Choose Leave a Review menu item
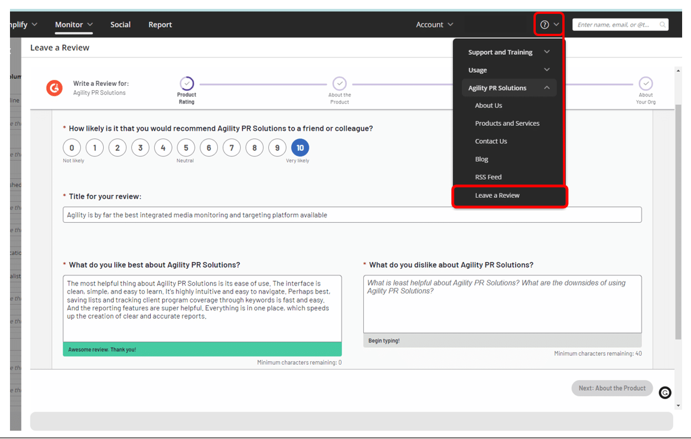Screen dimensions: 691x439 497,196
